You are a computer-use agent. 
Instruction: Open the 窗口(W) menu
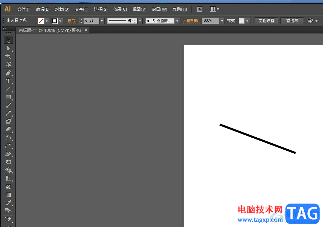pos(159,9)
